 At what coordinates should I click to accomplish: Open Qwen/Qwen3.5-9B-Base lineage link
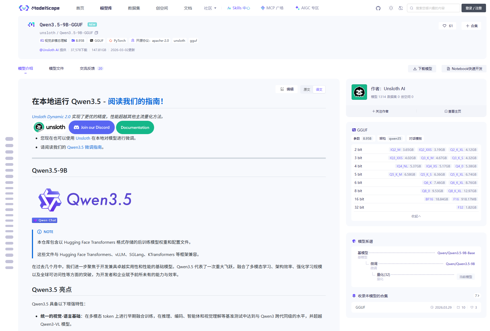[x=456, y=253]
